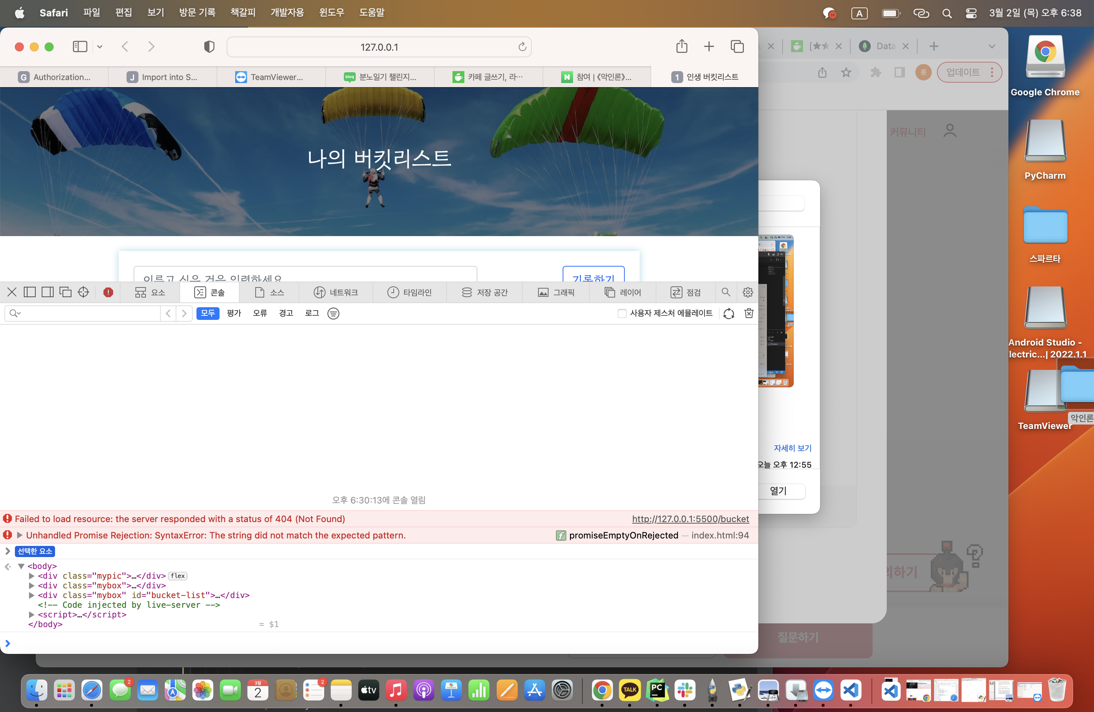1094x712 pixels.
Task: Open the 요소 inspector tab
Action: pos(150,293)
